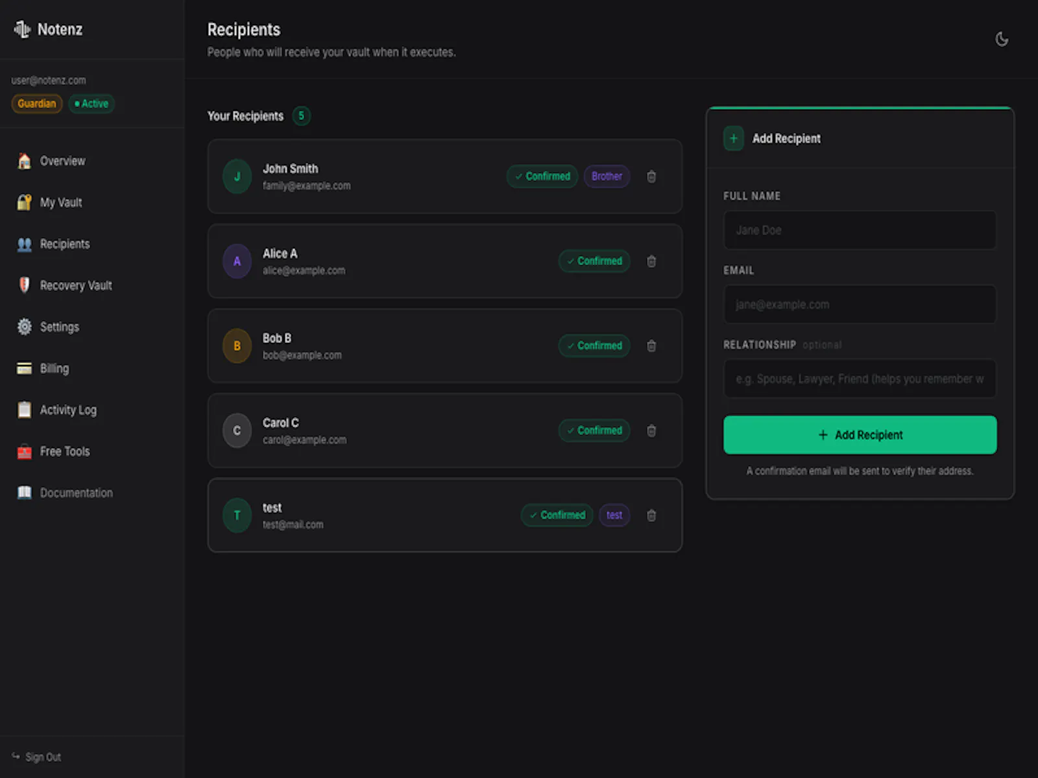Click the Brother relationship tag
The height and width of the screenshot is (778, 1038).
[x=607, y=176]
